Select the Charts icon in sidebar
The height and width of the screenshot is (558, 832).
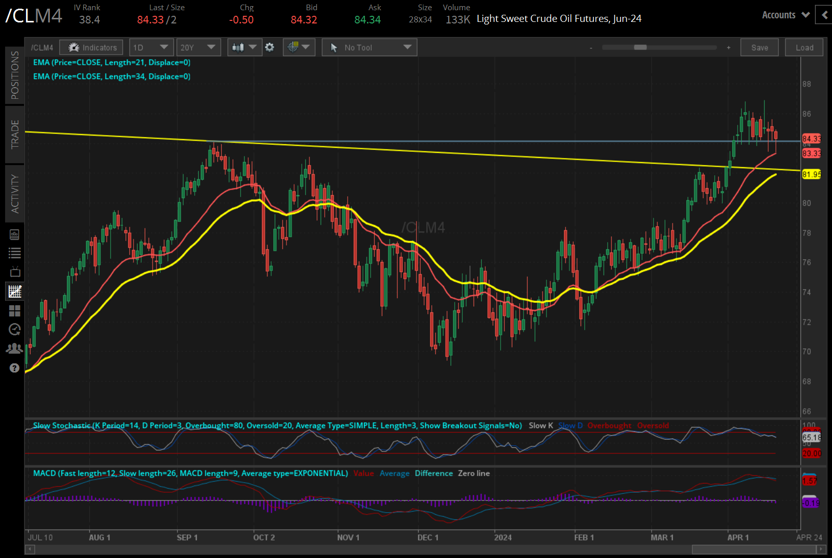(x=15, y=291)
